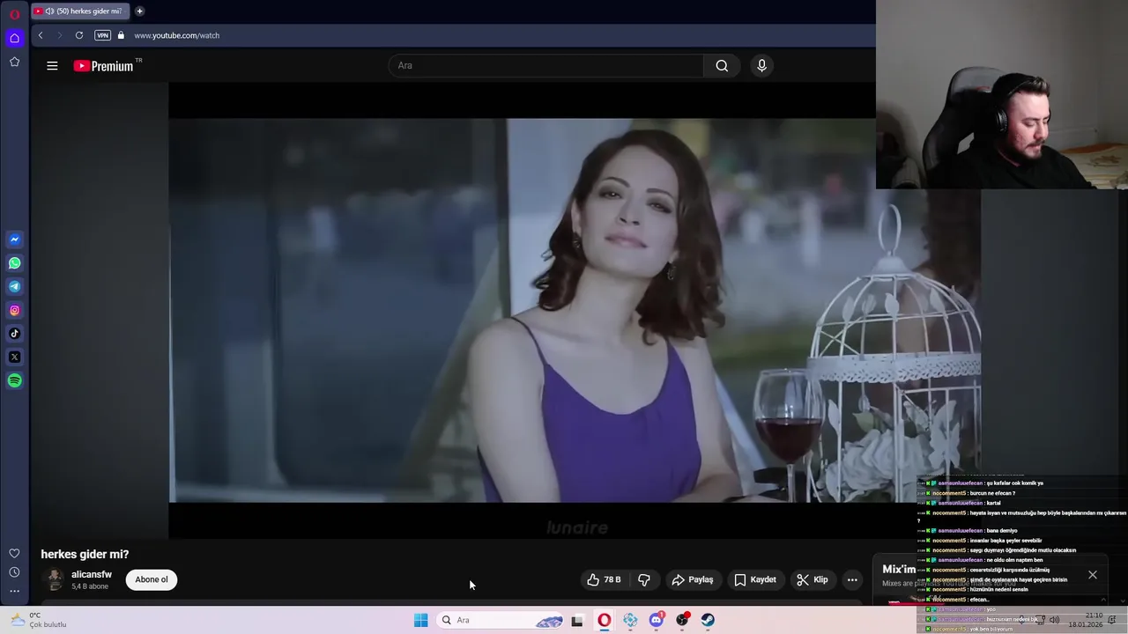
Task: Open the video more actions menu
Action: (852, 579)
